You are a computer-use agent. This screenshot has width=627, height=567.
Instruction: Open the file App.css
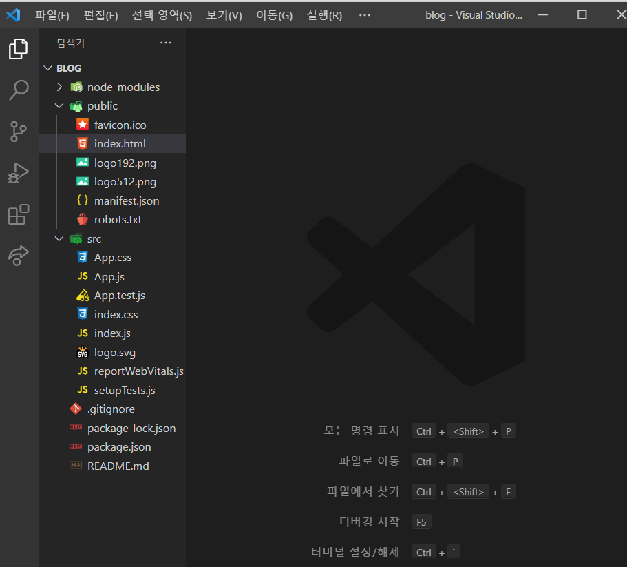click(113, 258)
